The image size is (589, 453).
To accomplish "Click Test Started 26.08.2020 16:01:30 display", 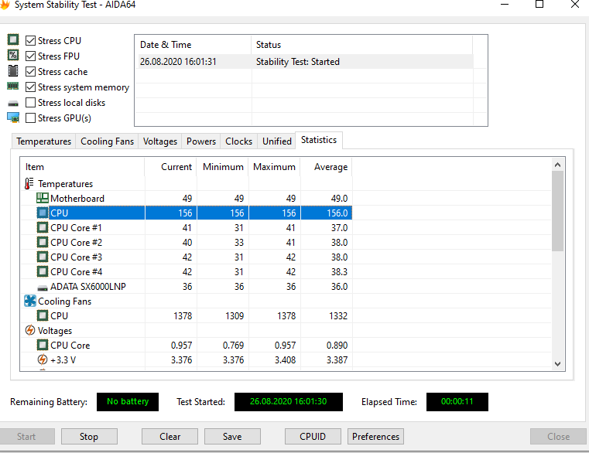I will coord(289,401).
